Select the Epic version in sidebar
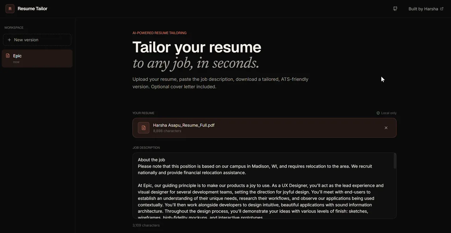This screenshot has width=451, height=233. [37, 58]
